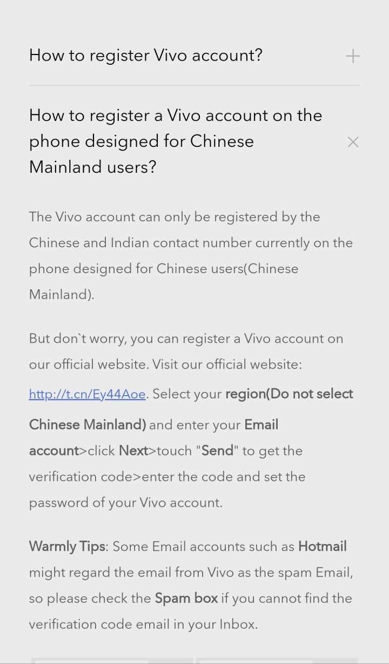The image size is (389, 664).
Task: Tap "password of your Vivo account" line
Action: (x=125, y=503)
